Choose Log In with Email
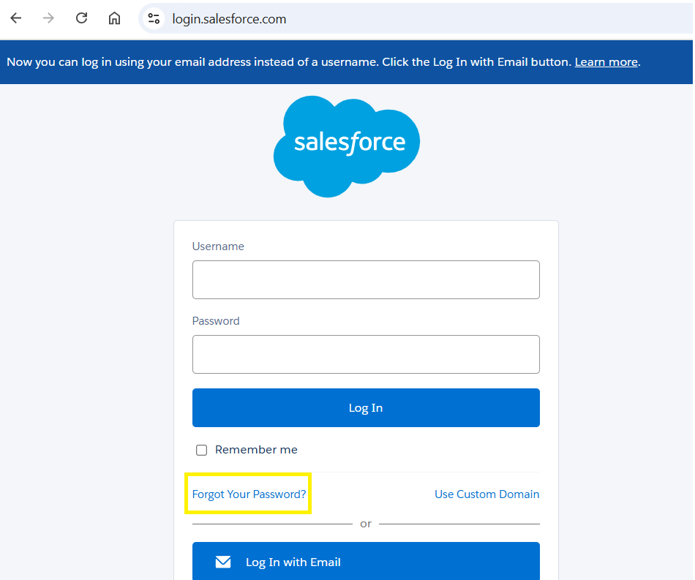 coord(366,562)
